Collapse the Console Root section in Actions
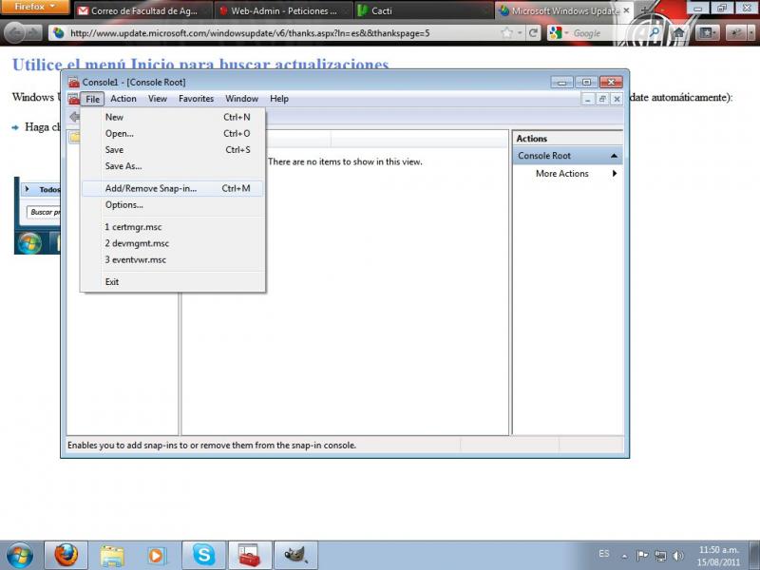 (x=614, y=156)
